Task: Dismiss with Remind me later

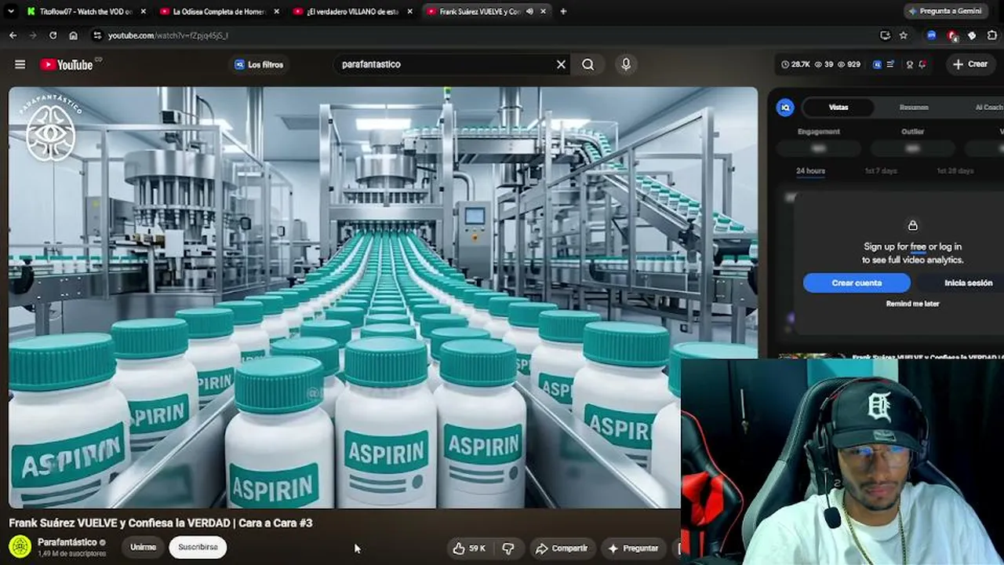Action: (x=912, y=304)
